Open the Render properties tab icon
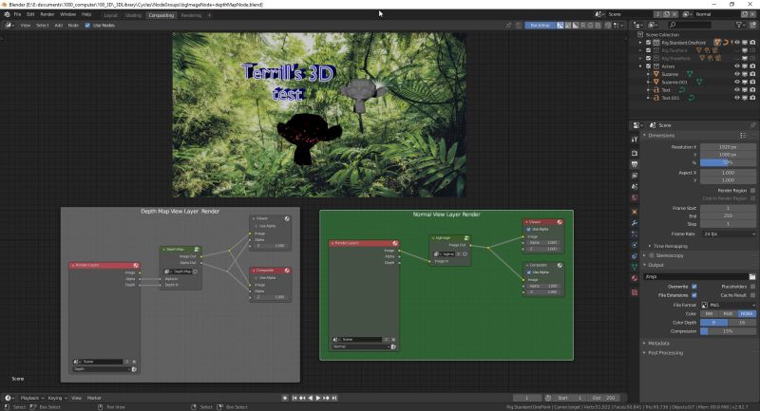760x411 pixels. click(x=635, y=153)
